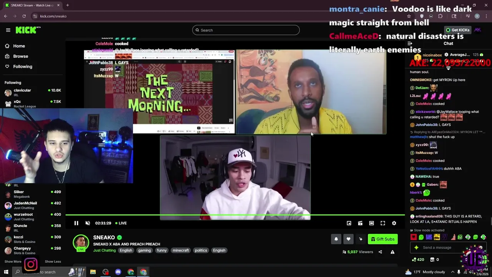The height and width of the screenshot is (277, 492).
Task: Open the xQc channel
Action: point(33,103)
